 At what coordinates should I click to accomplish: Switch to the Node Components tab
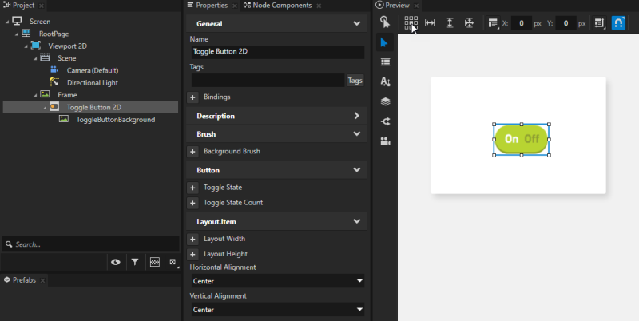tap(278, 6)
